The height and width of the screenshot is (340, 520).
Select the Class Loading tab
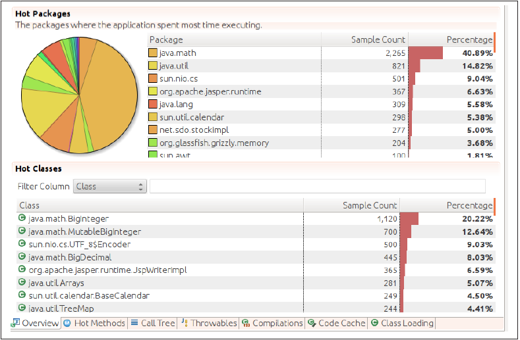coord(402,323)
